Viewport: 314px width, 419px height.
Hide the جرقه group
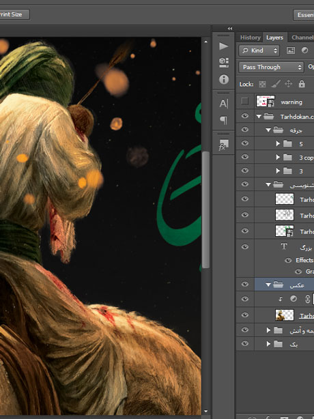(x=245, y=130)
